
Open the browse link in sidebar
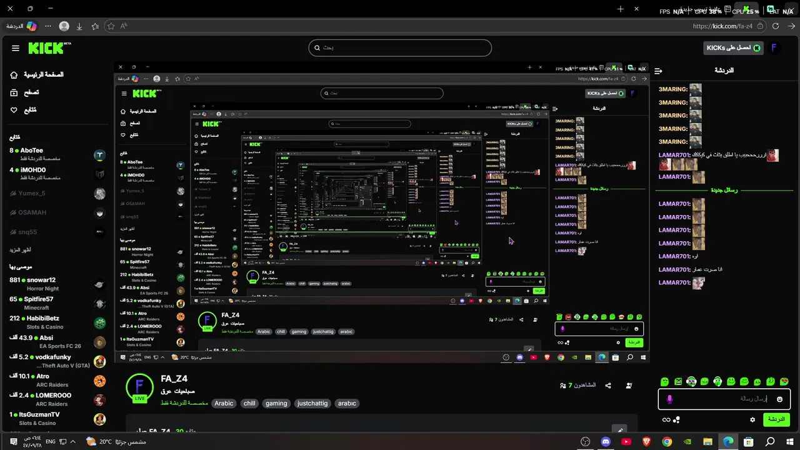pyautogui.click(x=24, y=92)
